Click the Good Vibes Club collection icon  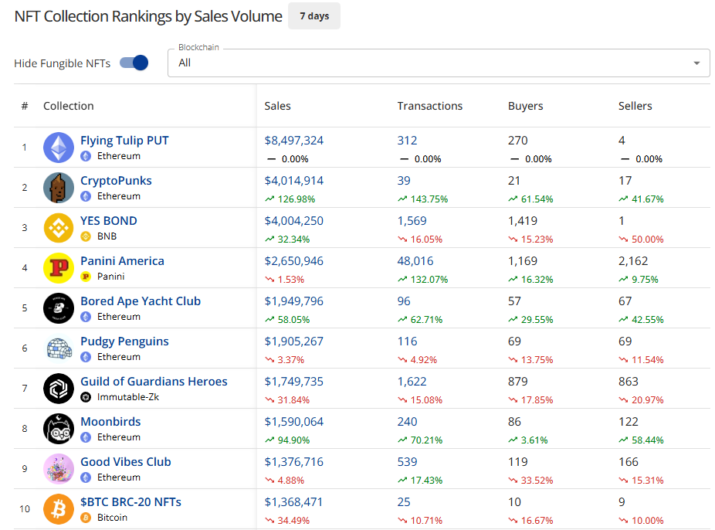point(59,469)
